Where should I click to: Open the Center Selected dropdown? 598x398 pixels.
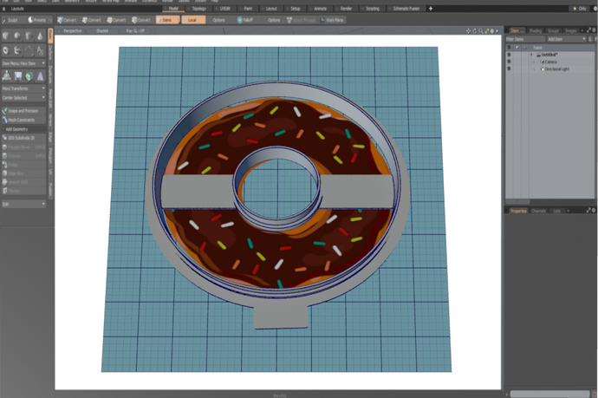coord(23,97)
